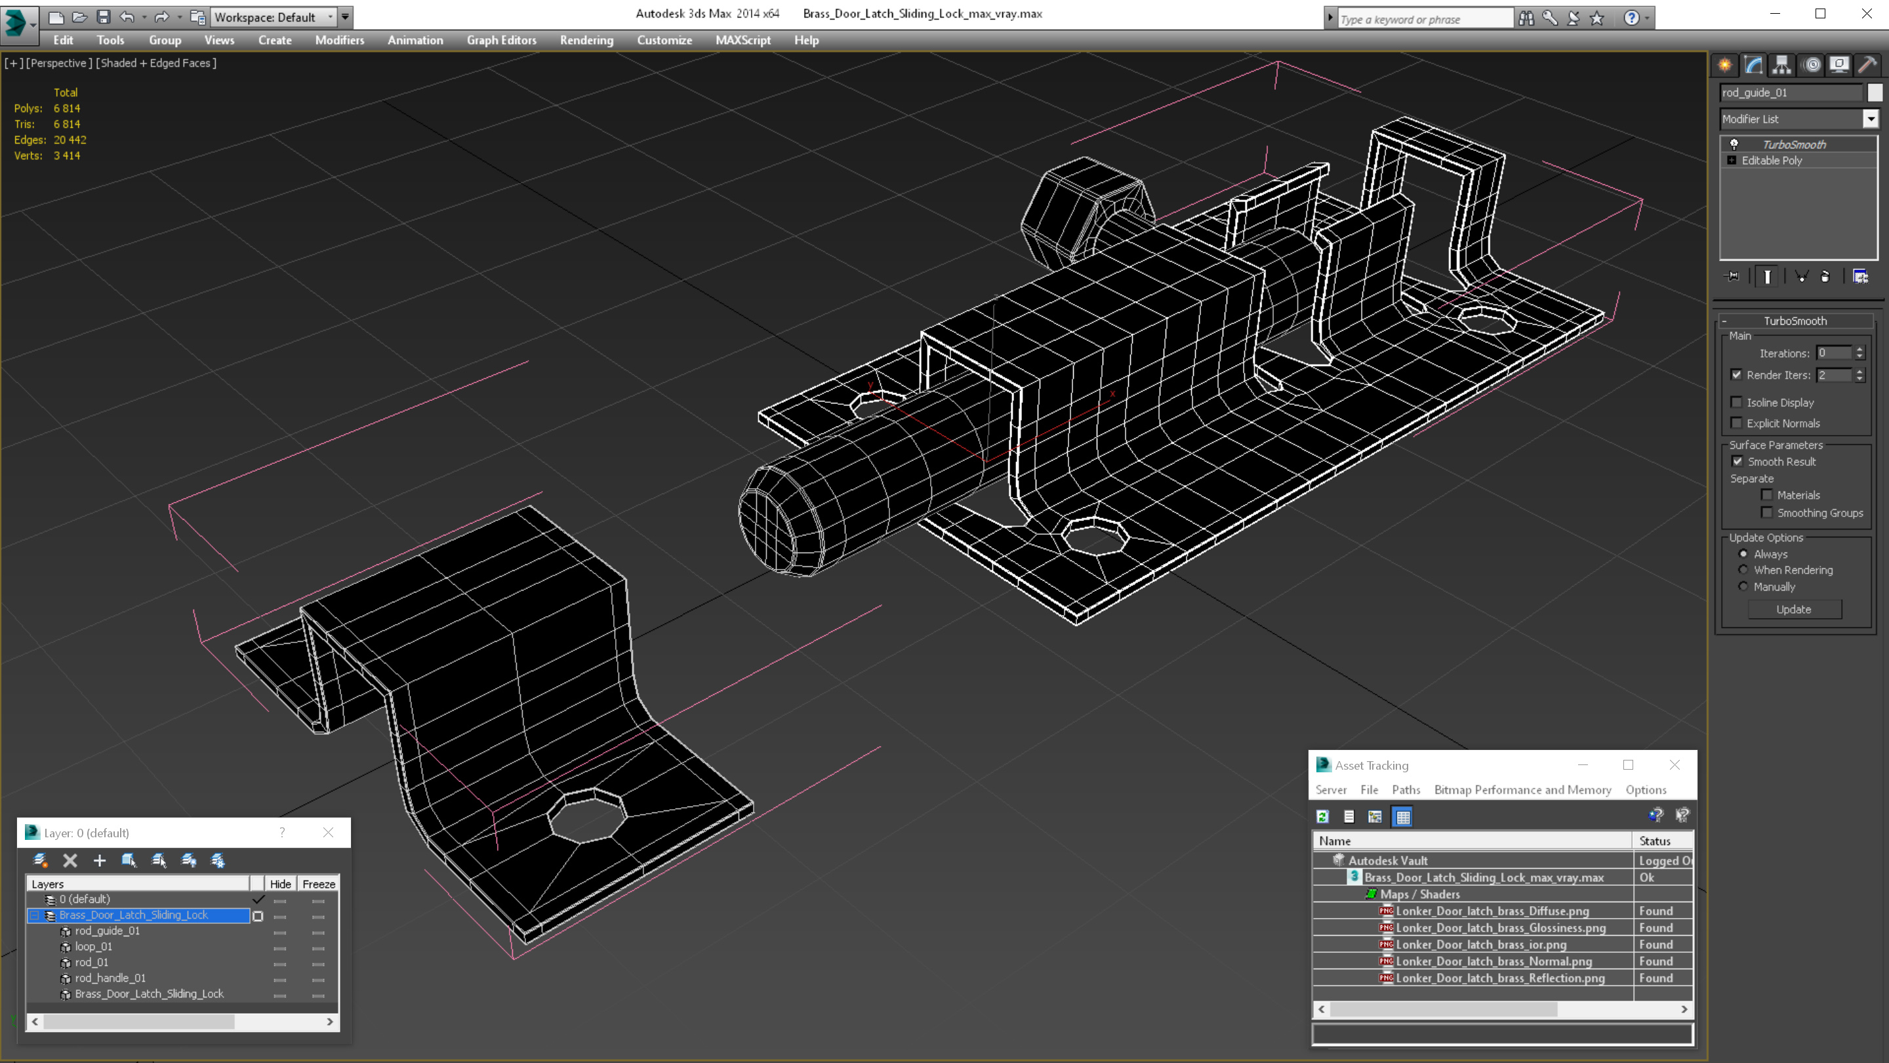The width and height of the screenshot is (1889, 1063).
Task: Expand the Editable Poly plus box
Action: point(1732,160)
